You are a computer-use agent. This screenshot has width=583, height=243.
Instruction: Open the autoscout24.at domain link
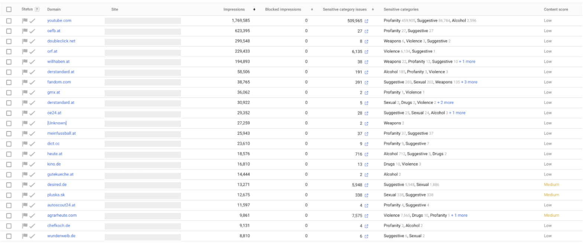click(61, 205)
